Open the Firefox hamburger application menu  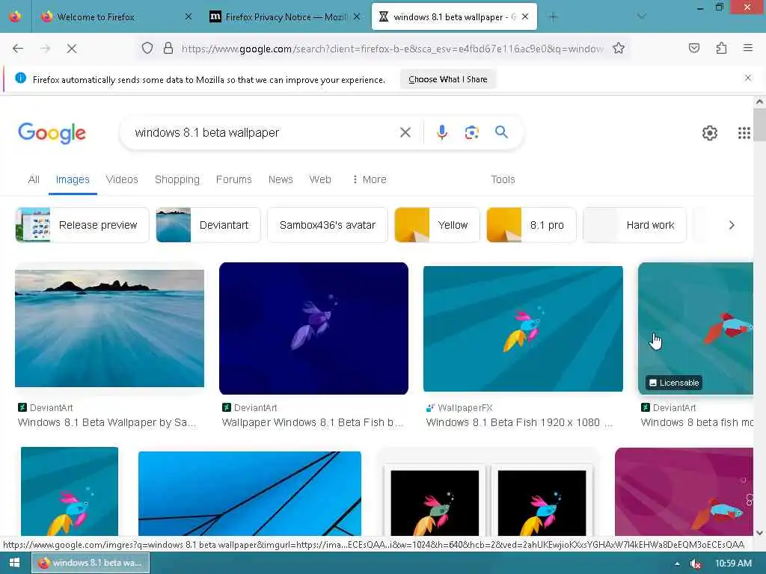click(x=747, y=48)
